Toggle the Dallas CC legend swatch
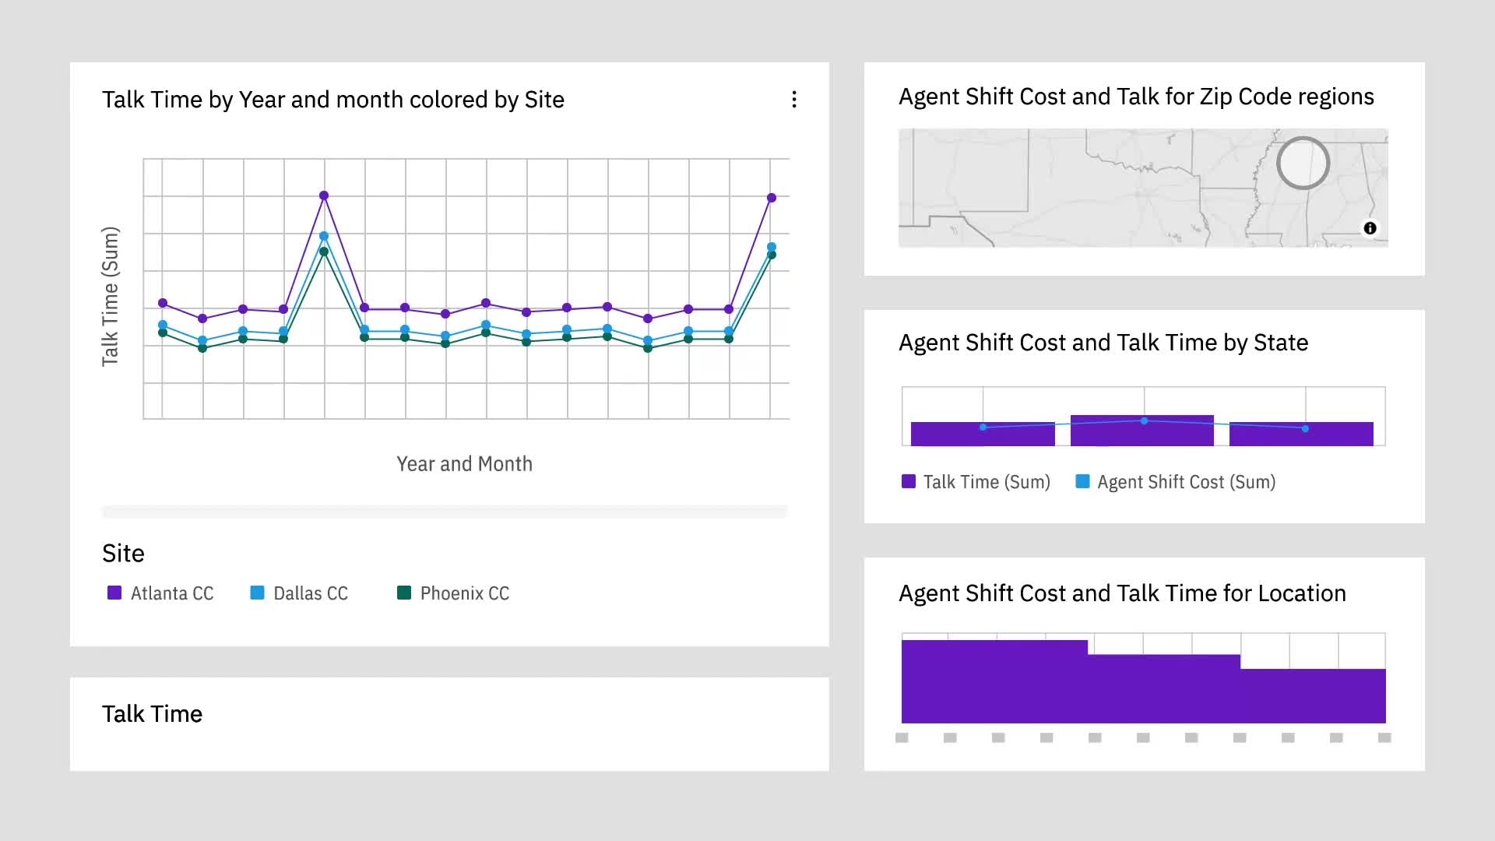Image resolution: width=1495 pixels, height=841 pixels. pos(257,593)
